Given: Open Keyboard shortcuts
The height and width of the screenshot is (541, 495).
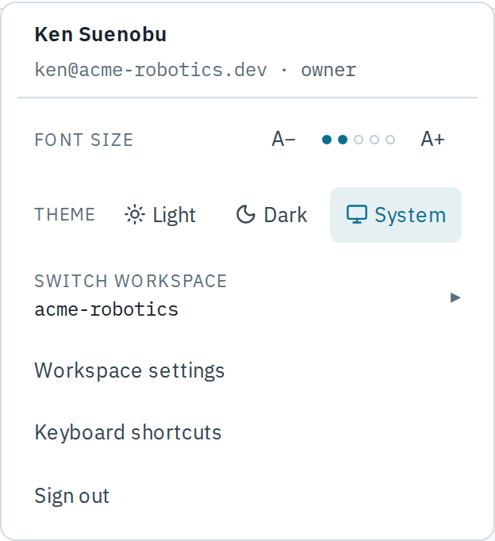Looking at the screenshot, I should [247, 432].
